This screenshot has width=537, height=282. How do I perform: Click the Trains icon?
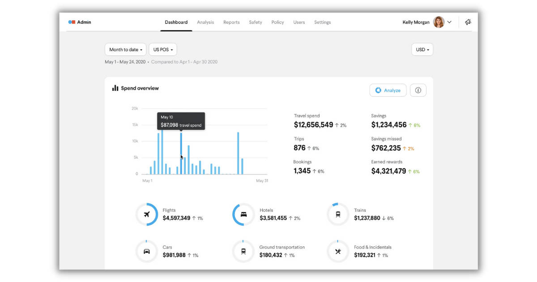point(338,214)
